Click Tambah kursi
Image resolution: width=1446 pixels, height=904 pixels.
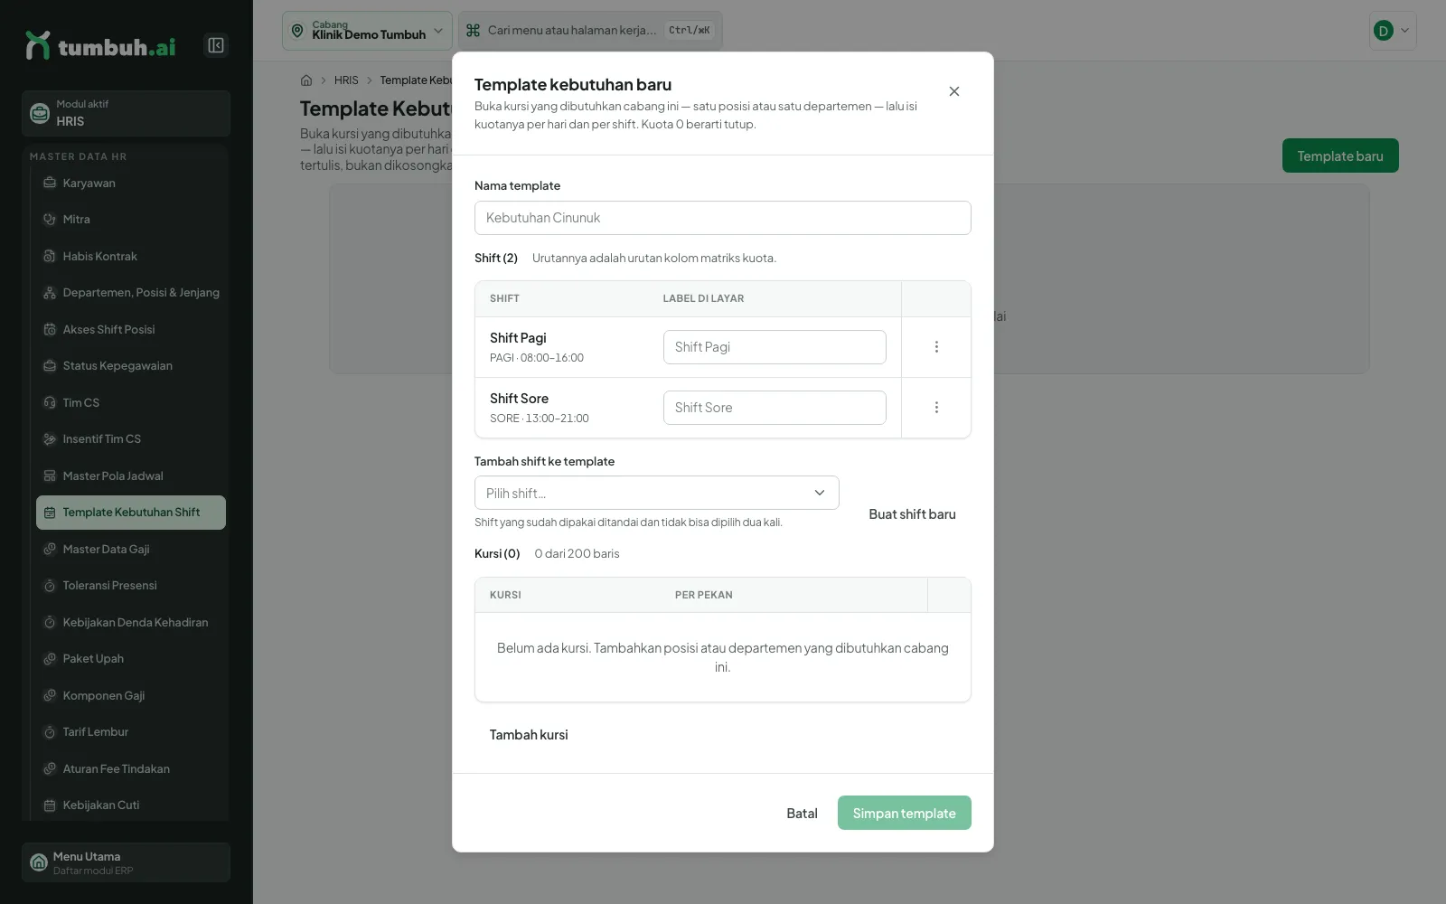coord(529,735)
